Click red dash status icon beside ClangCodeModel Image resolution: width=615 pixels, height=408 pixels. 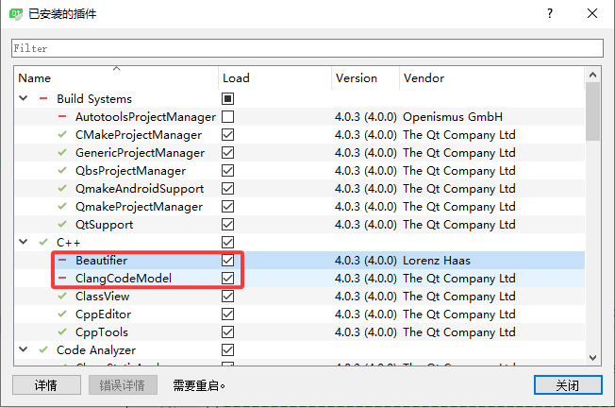pos(62,278)
